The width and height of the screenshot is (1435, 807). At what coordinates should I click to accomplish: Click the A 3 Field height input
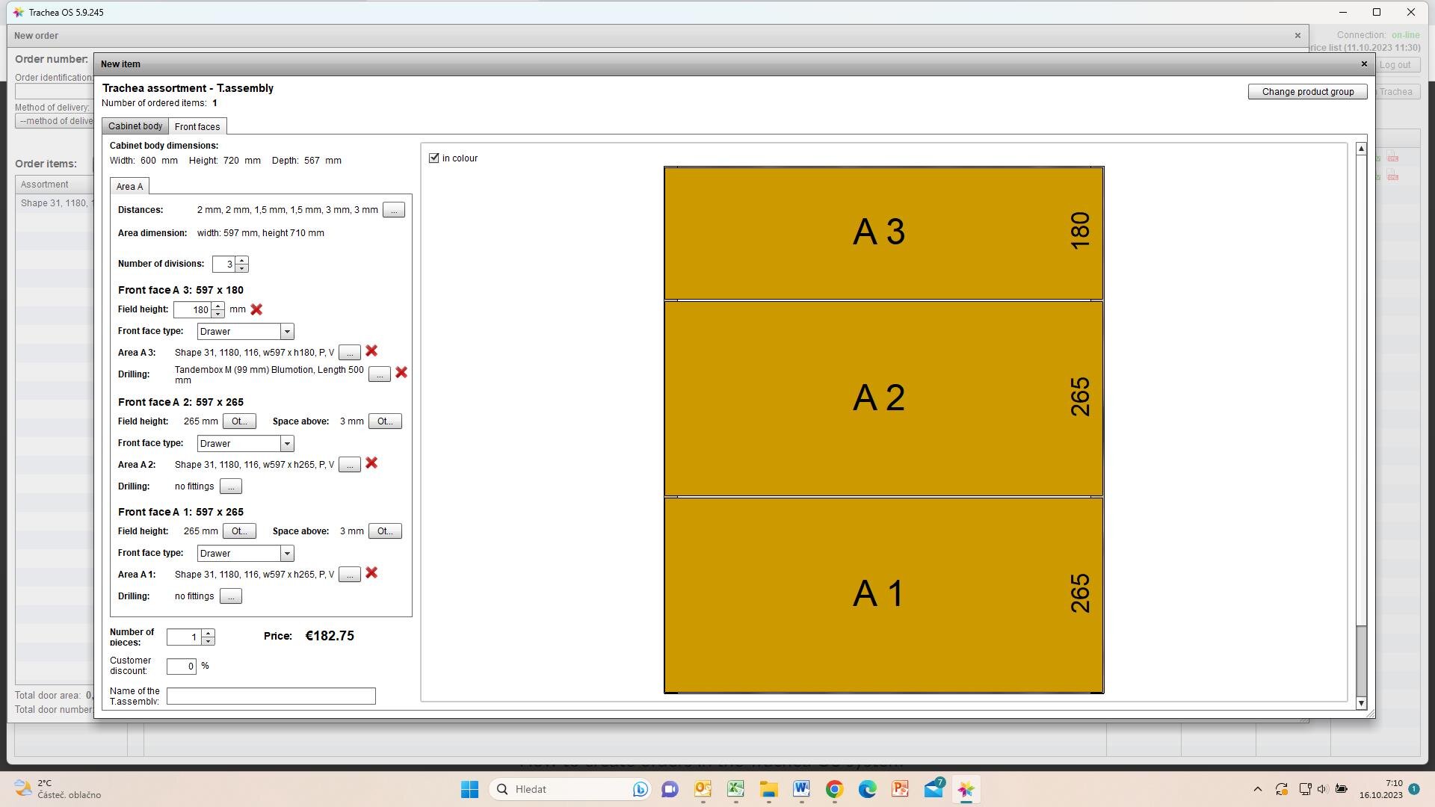click(193, 309)
